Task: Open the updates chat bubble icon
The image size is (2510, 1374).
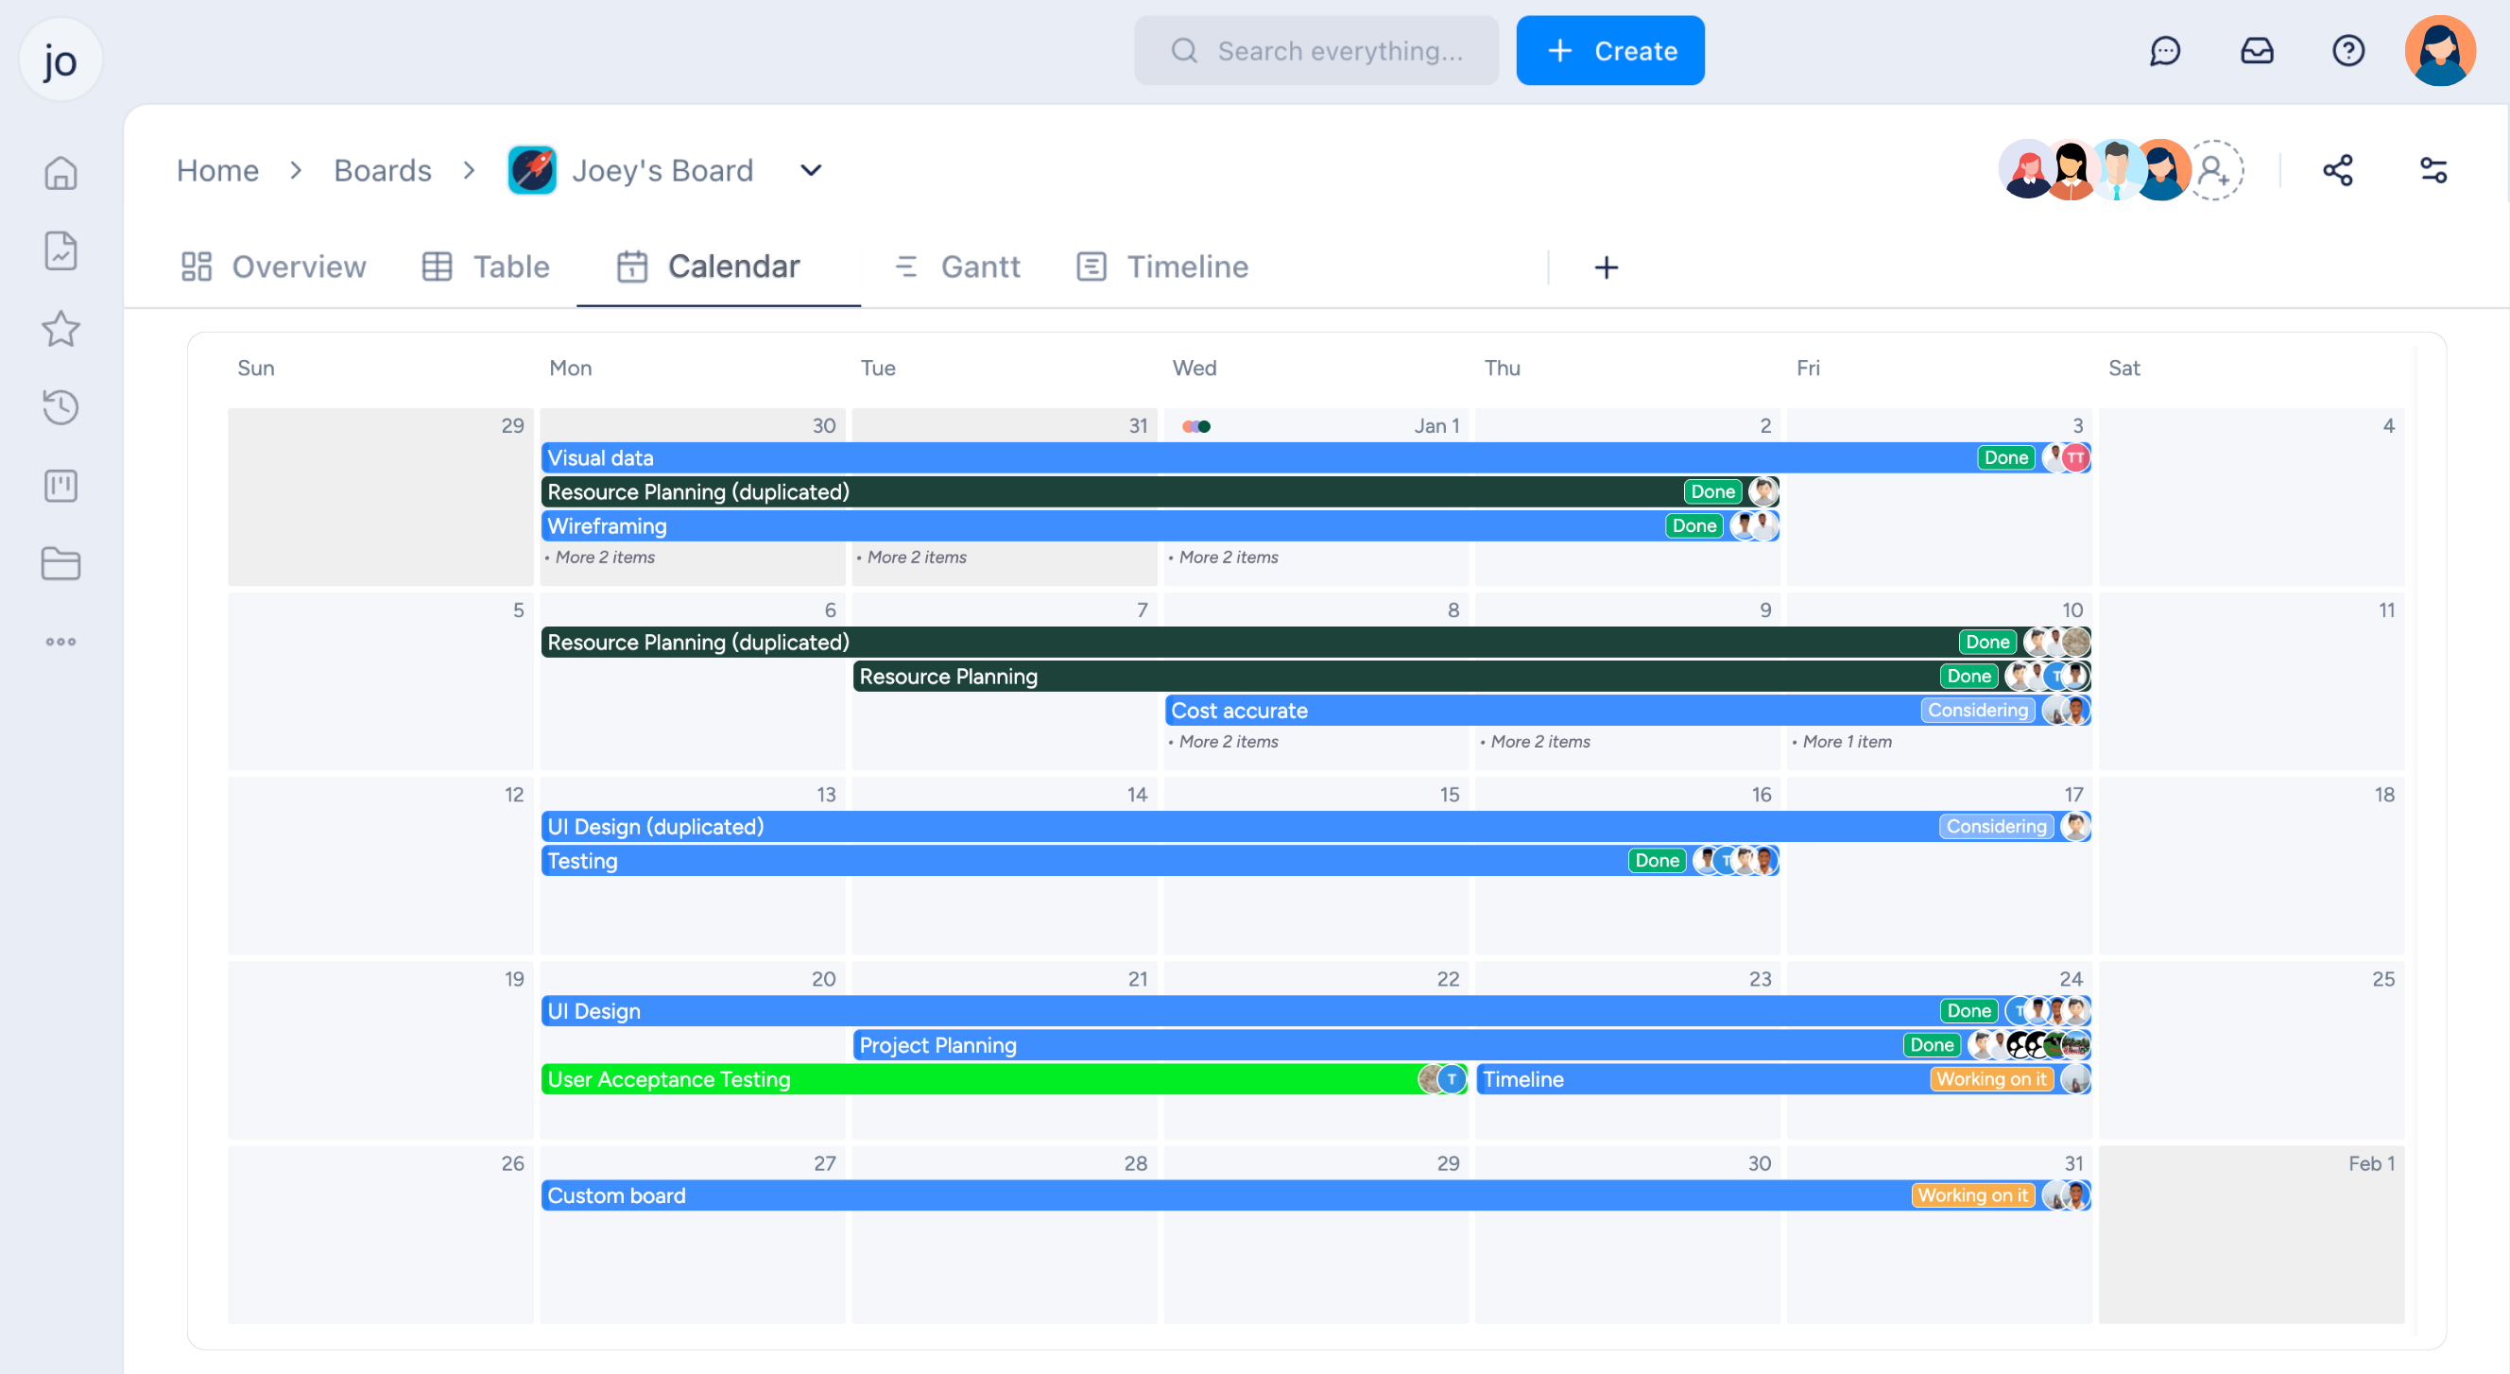Action: point(2166,51)
